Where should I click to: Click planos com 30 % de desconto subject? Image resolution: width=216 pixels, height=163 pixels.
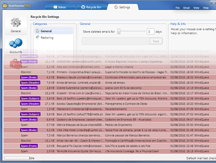(123, 88)
